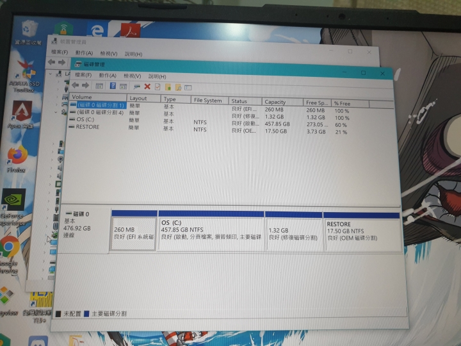The height and width of the screenshot is (346, 461).
Task: Click the view settings list toolbar icon
Action: (188, 88)
